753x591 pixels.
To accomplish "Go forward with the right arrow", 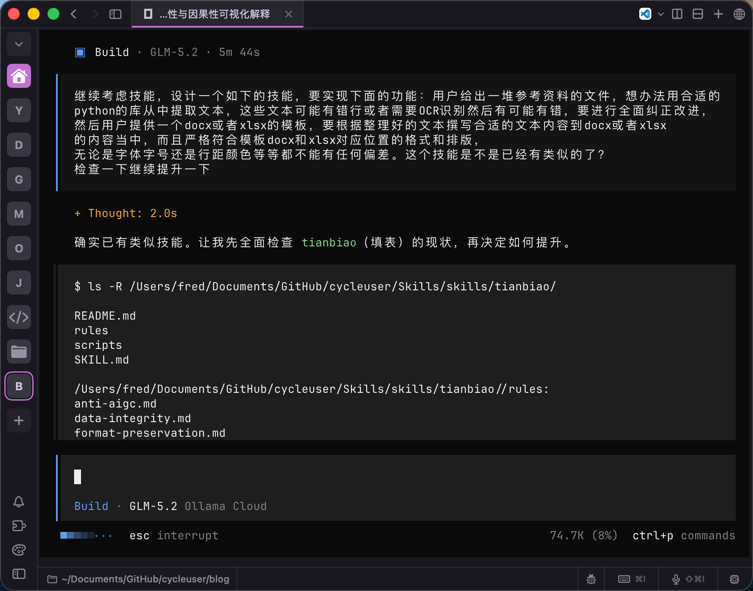I will coord(95,14).
